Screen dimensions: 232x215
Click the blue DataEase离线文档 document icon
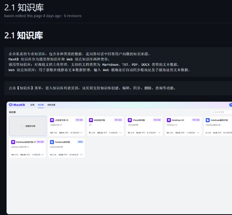point(207,120)
